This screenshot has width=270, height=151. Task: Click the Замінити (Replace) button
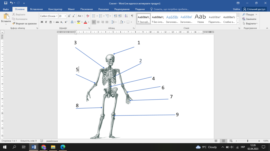249,19
